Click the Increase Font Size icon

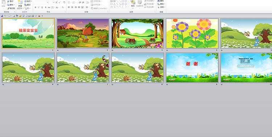pyautogui.click(x=56, y=3)
